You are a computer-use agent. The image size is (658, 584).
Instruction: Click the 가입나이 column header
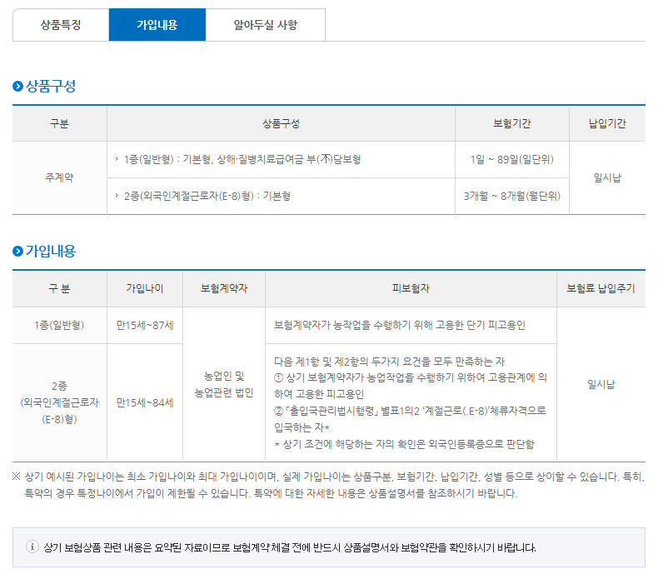(x=145, y=288)
